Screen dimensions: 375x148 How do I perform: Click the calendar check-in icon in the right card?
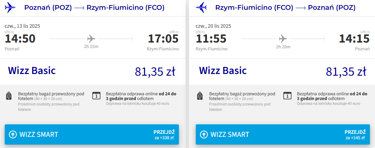(287, 96)
